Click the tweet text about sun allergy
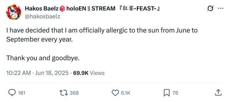 click(x=102, y=35)
